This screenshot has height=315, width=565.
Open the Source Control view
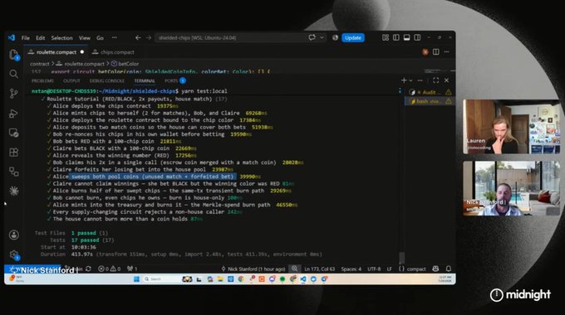[x=13, y=94]
